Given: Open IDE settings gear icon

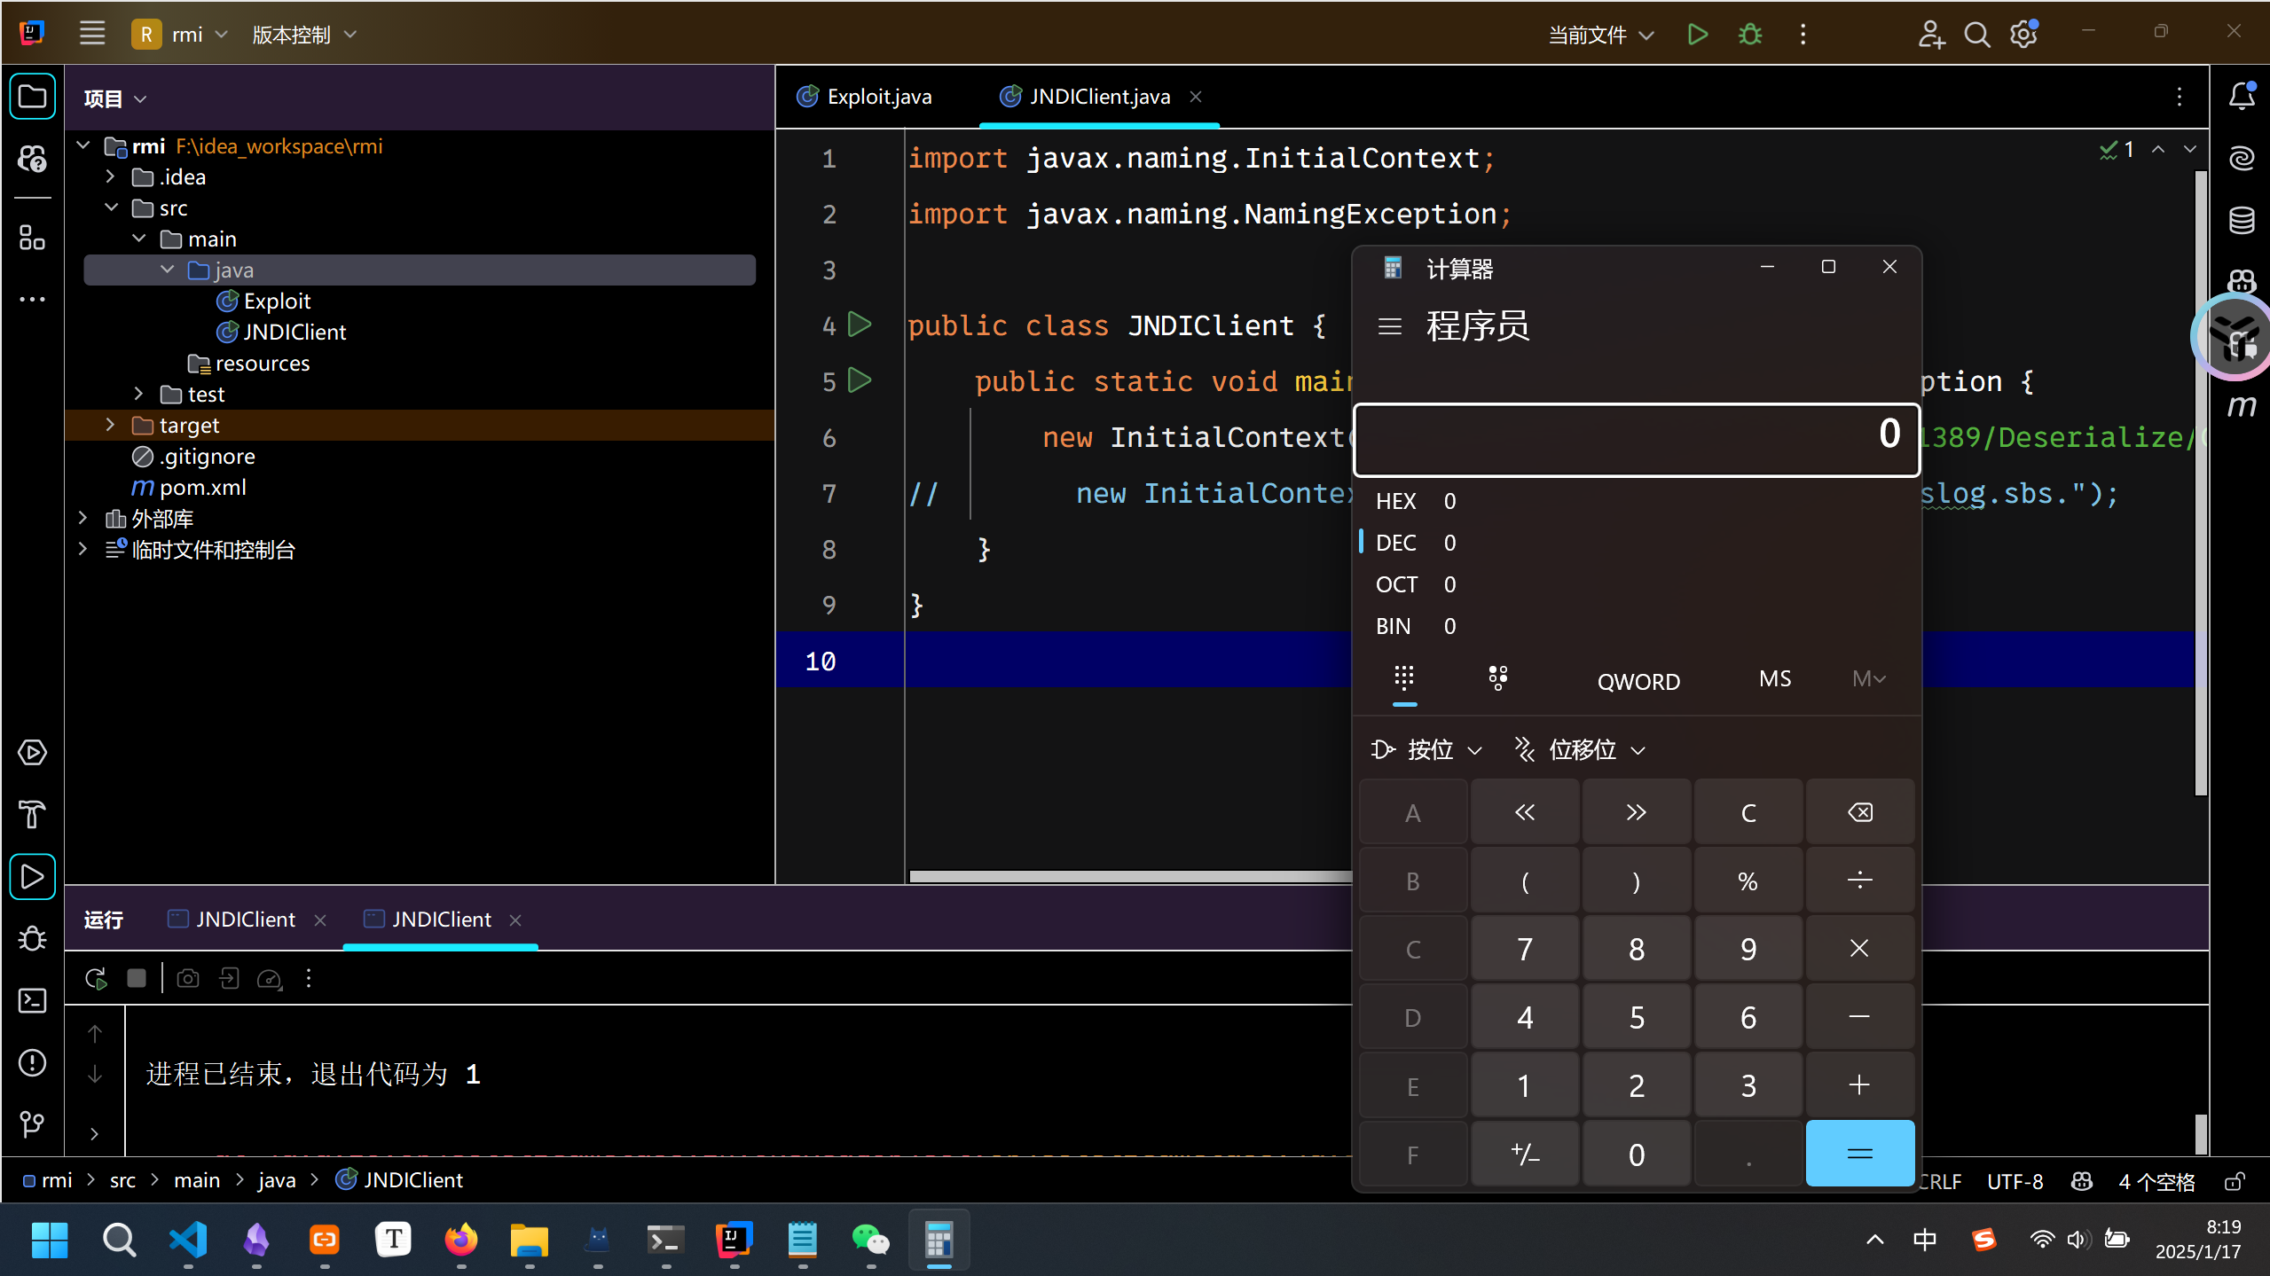Looking at the screenshot, I should point(2023,35).
